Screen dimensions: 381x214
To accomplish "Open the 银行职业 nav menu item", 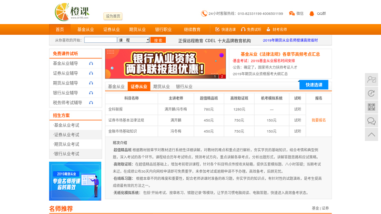I will coord(163,29).
